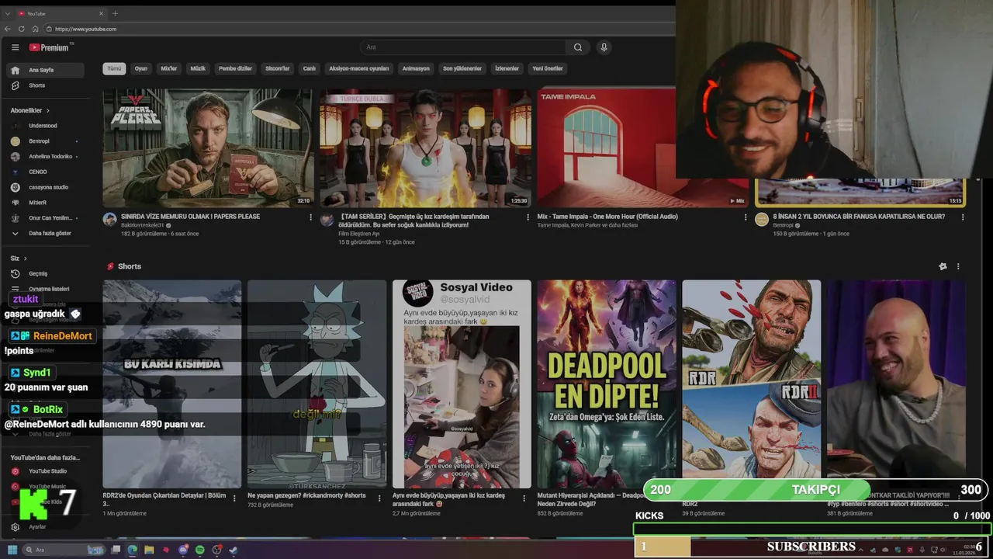Click the browser address bar URL
Image resolution: width=993 pixels, height=559 pixels.
86,29
